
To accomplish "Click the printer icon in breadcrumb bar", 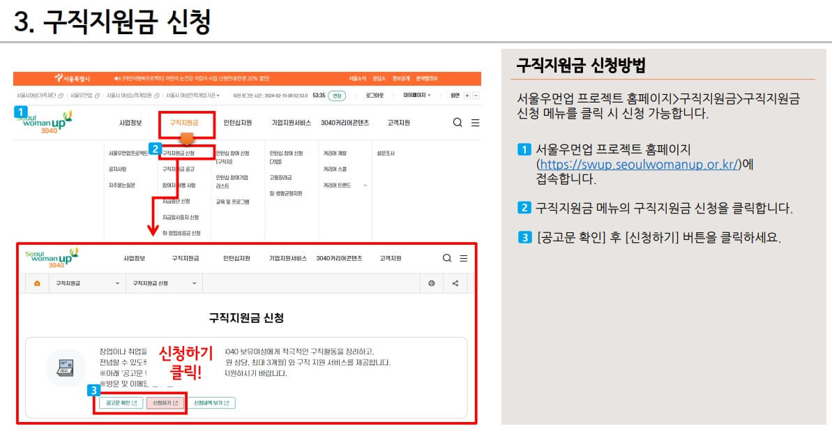I will (432, 283).
